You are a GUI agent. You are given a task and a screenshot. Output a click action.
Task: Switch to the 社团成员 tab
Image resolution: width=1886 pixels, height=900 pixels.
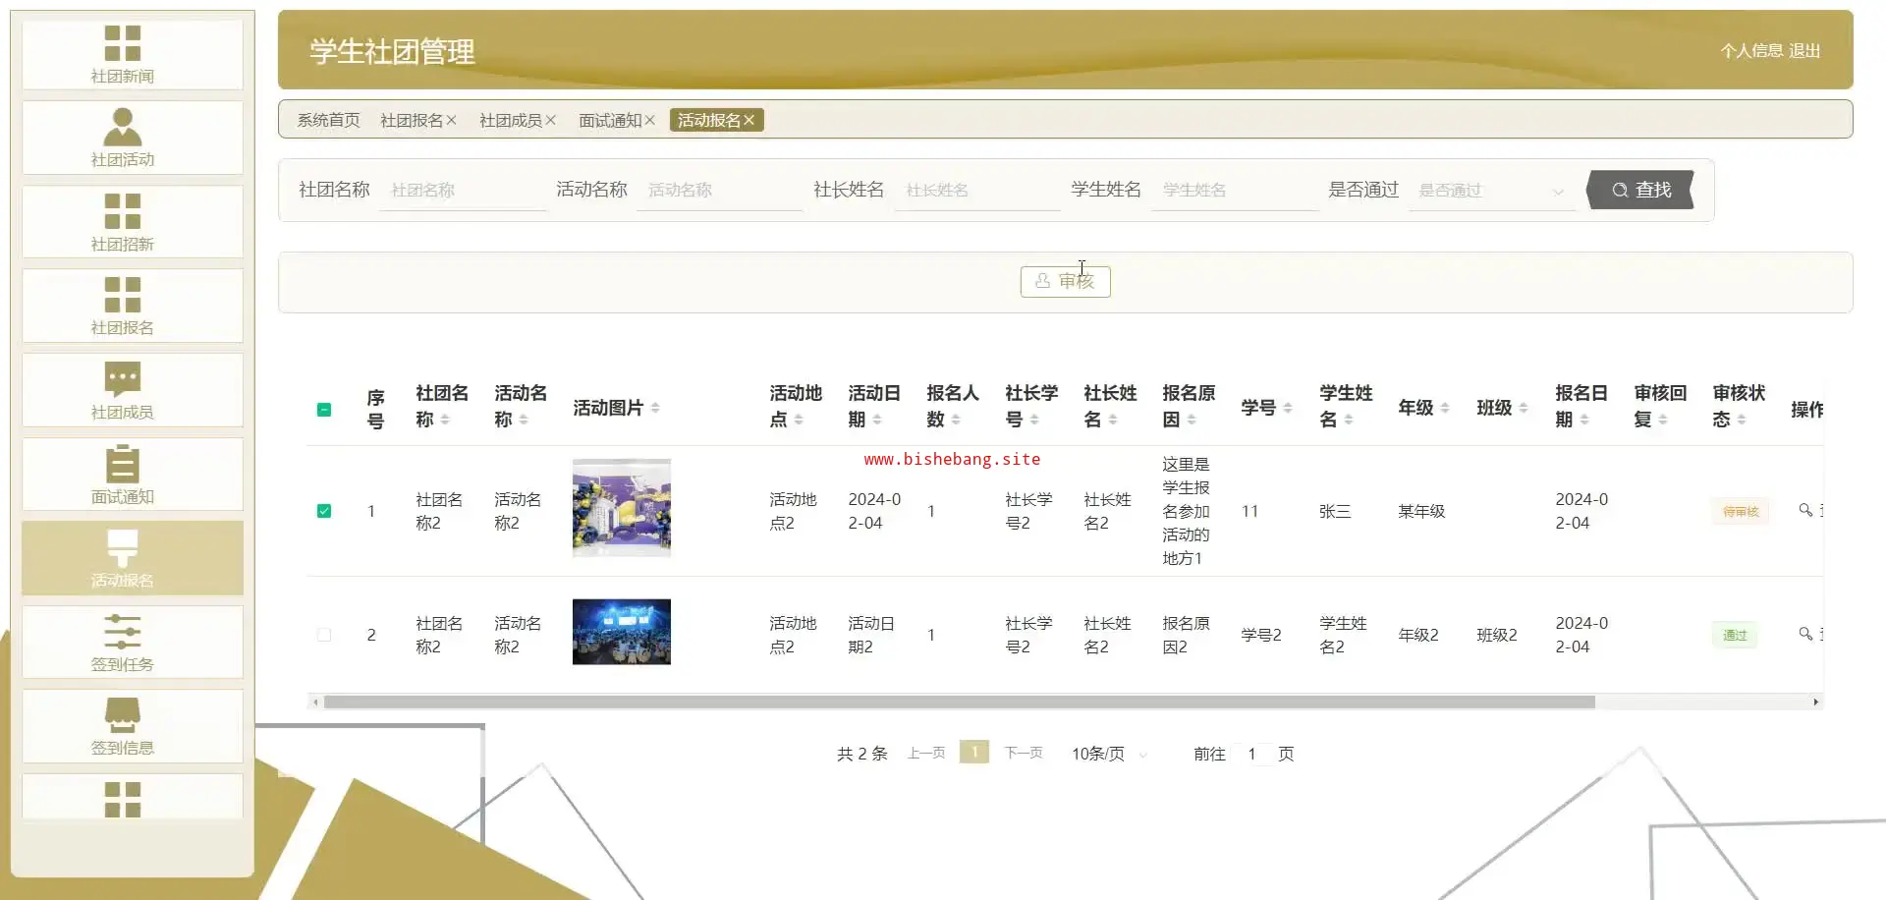click(x=510, y=120)
